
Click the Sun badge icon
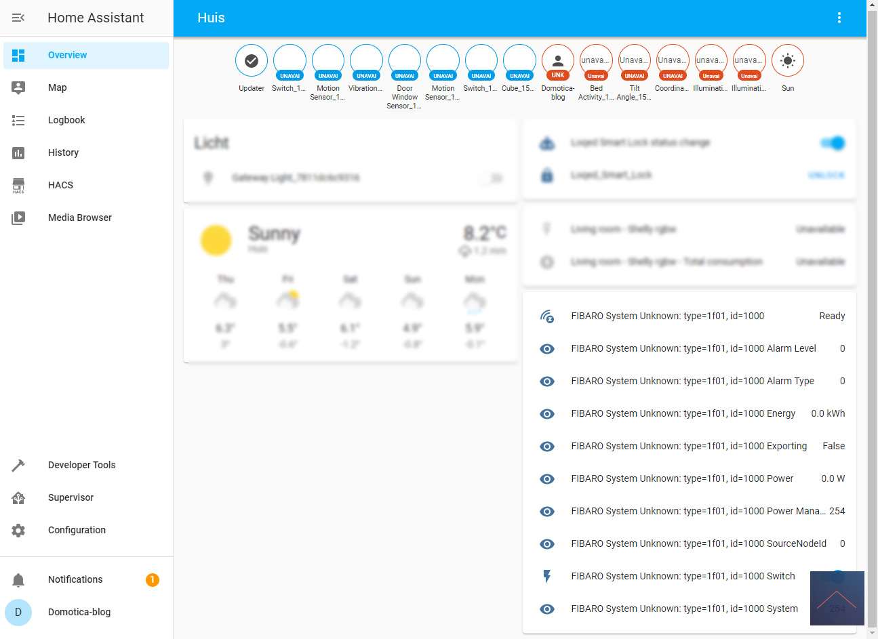coord(787,61)
